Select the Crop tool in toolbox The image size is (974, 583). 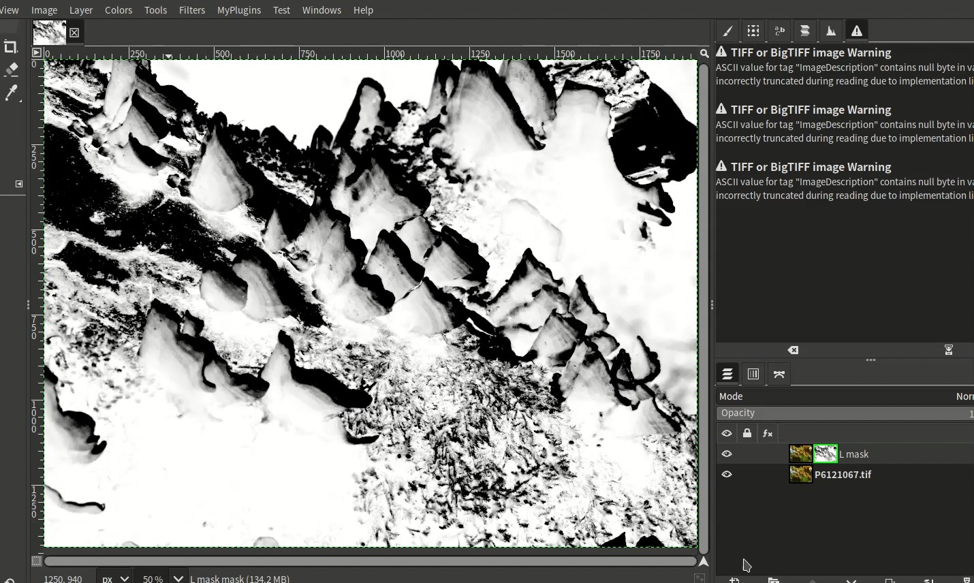(x=10, y=47)
